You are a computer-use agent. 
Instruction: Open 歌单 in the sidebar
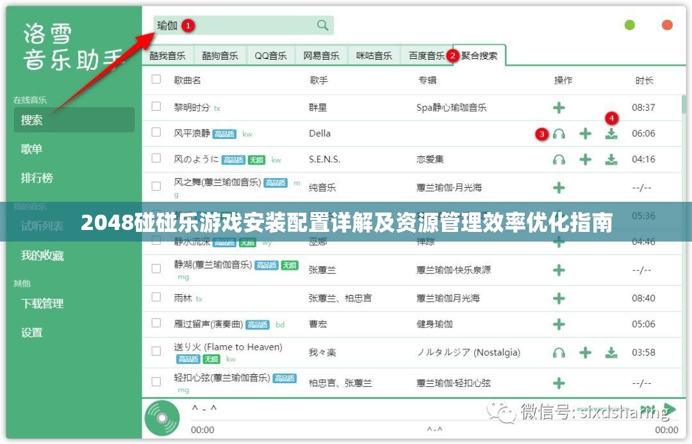click(31, 149)
